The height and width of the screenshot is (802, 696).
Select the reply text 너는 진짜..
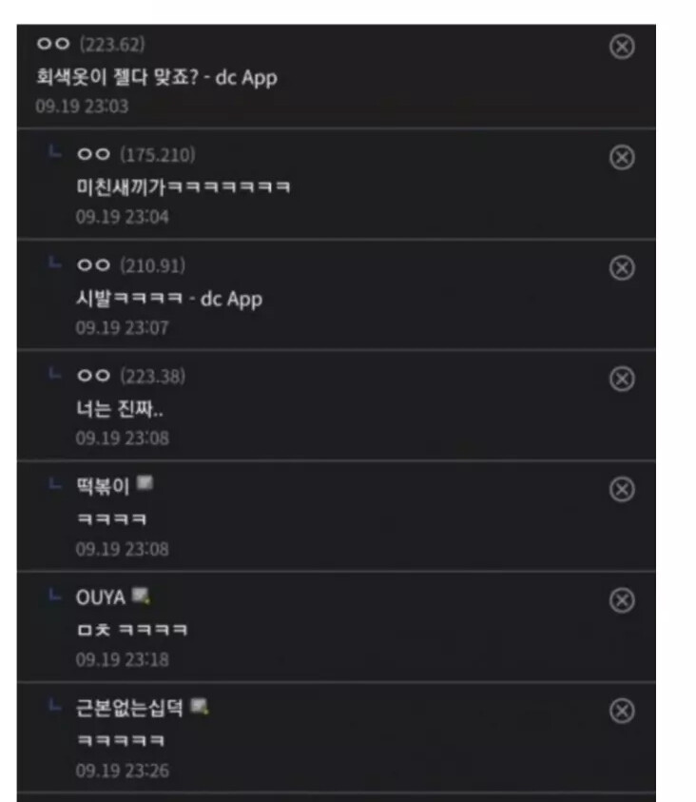pos(115,409)
